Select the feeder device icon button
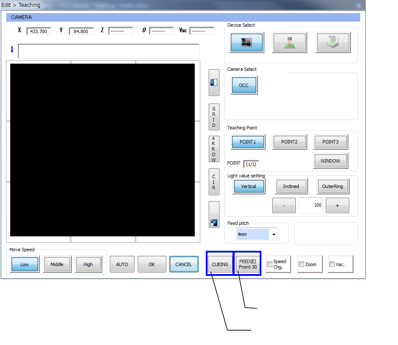The height and width of the screenshot is (345, 398). coord(333,42)
